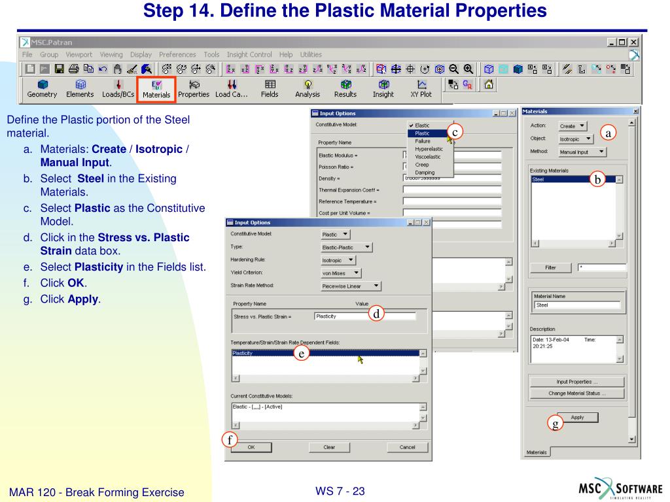
Task: Select Steel in Existing Materials list
Action: [x=573, y=179]
